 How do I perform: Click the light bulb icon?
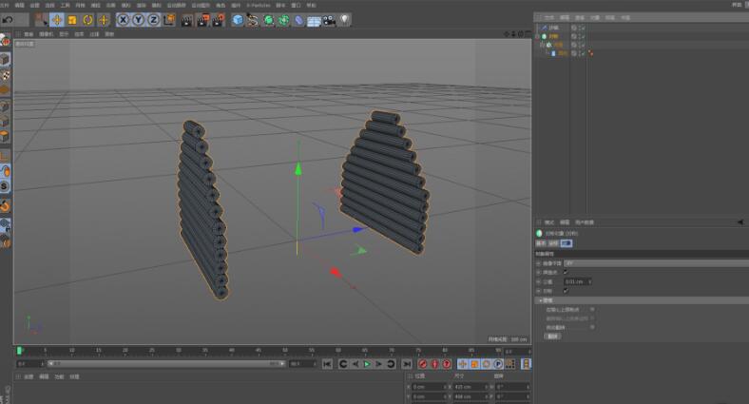click(x=345, y=19)
